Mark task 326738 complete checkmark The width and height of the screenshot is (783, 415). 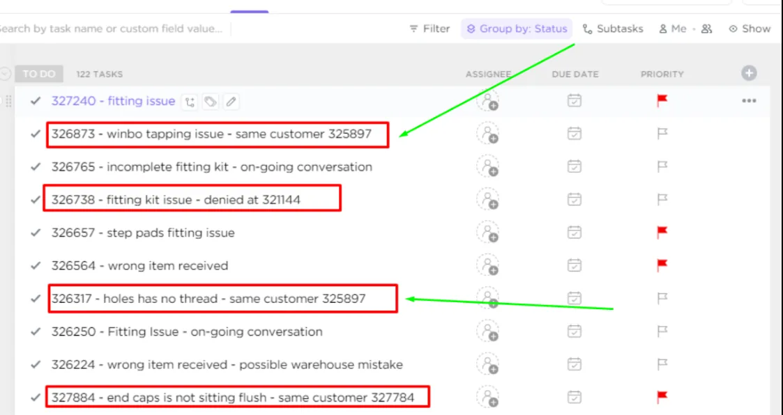35,200
